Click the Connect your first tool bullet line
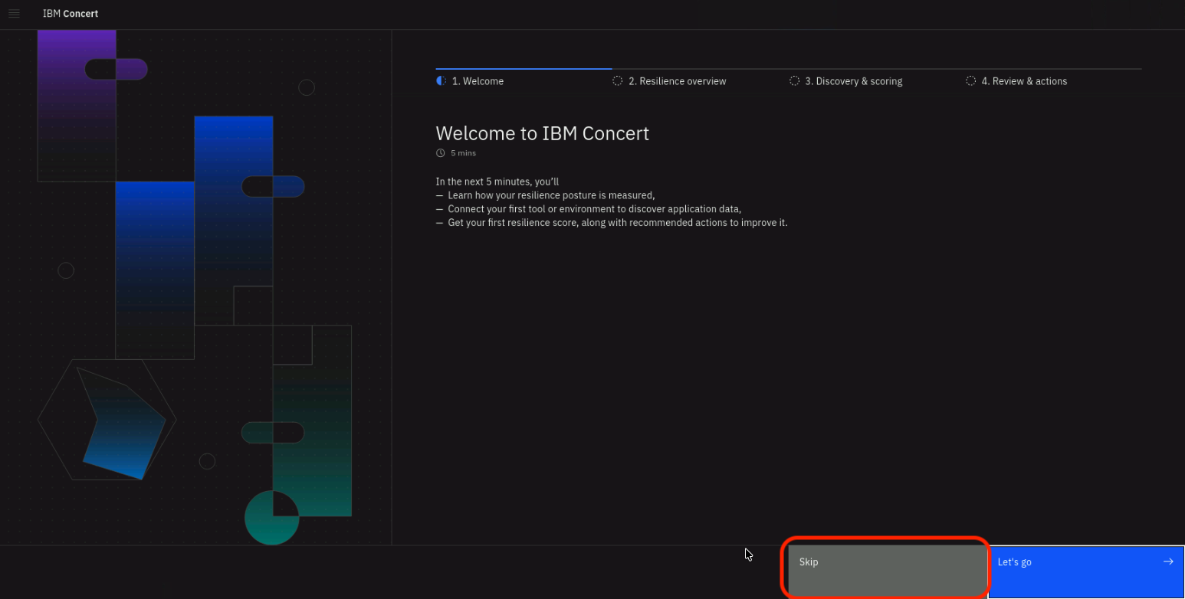Viewport: 1185px width, 599px height. coord(589,209)
